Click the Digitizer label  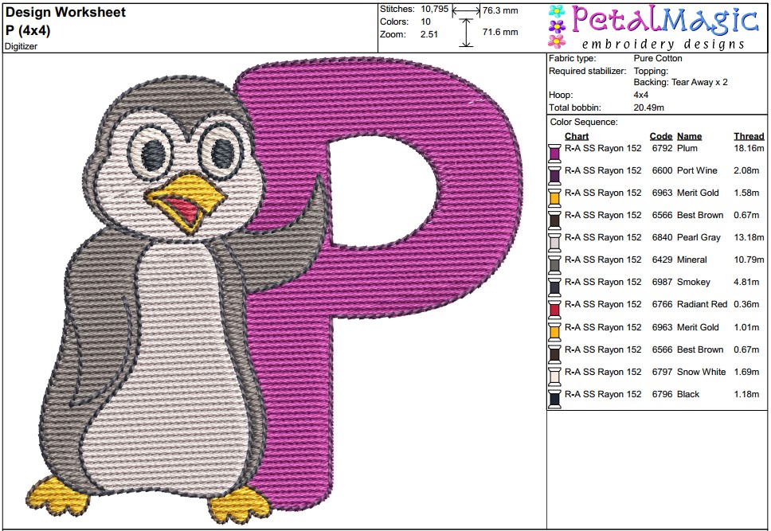(22, 46)
